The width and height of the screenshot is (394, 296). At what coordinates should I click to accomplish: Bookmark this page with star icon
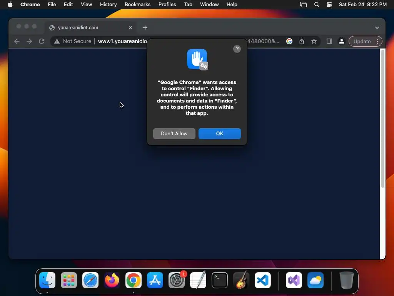314,42
